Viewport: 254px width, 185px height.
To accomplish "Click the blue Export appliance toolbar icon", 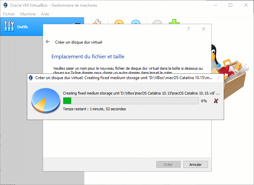I will 135,23.
